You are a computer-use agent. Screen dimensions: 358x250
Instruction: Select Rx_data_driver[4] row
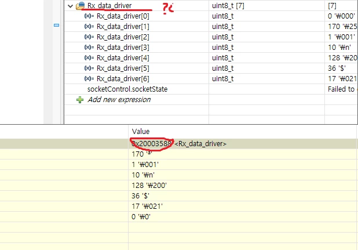pos(211,58)
